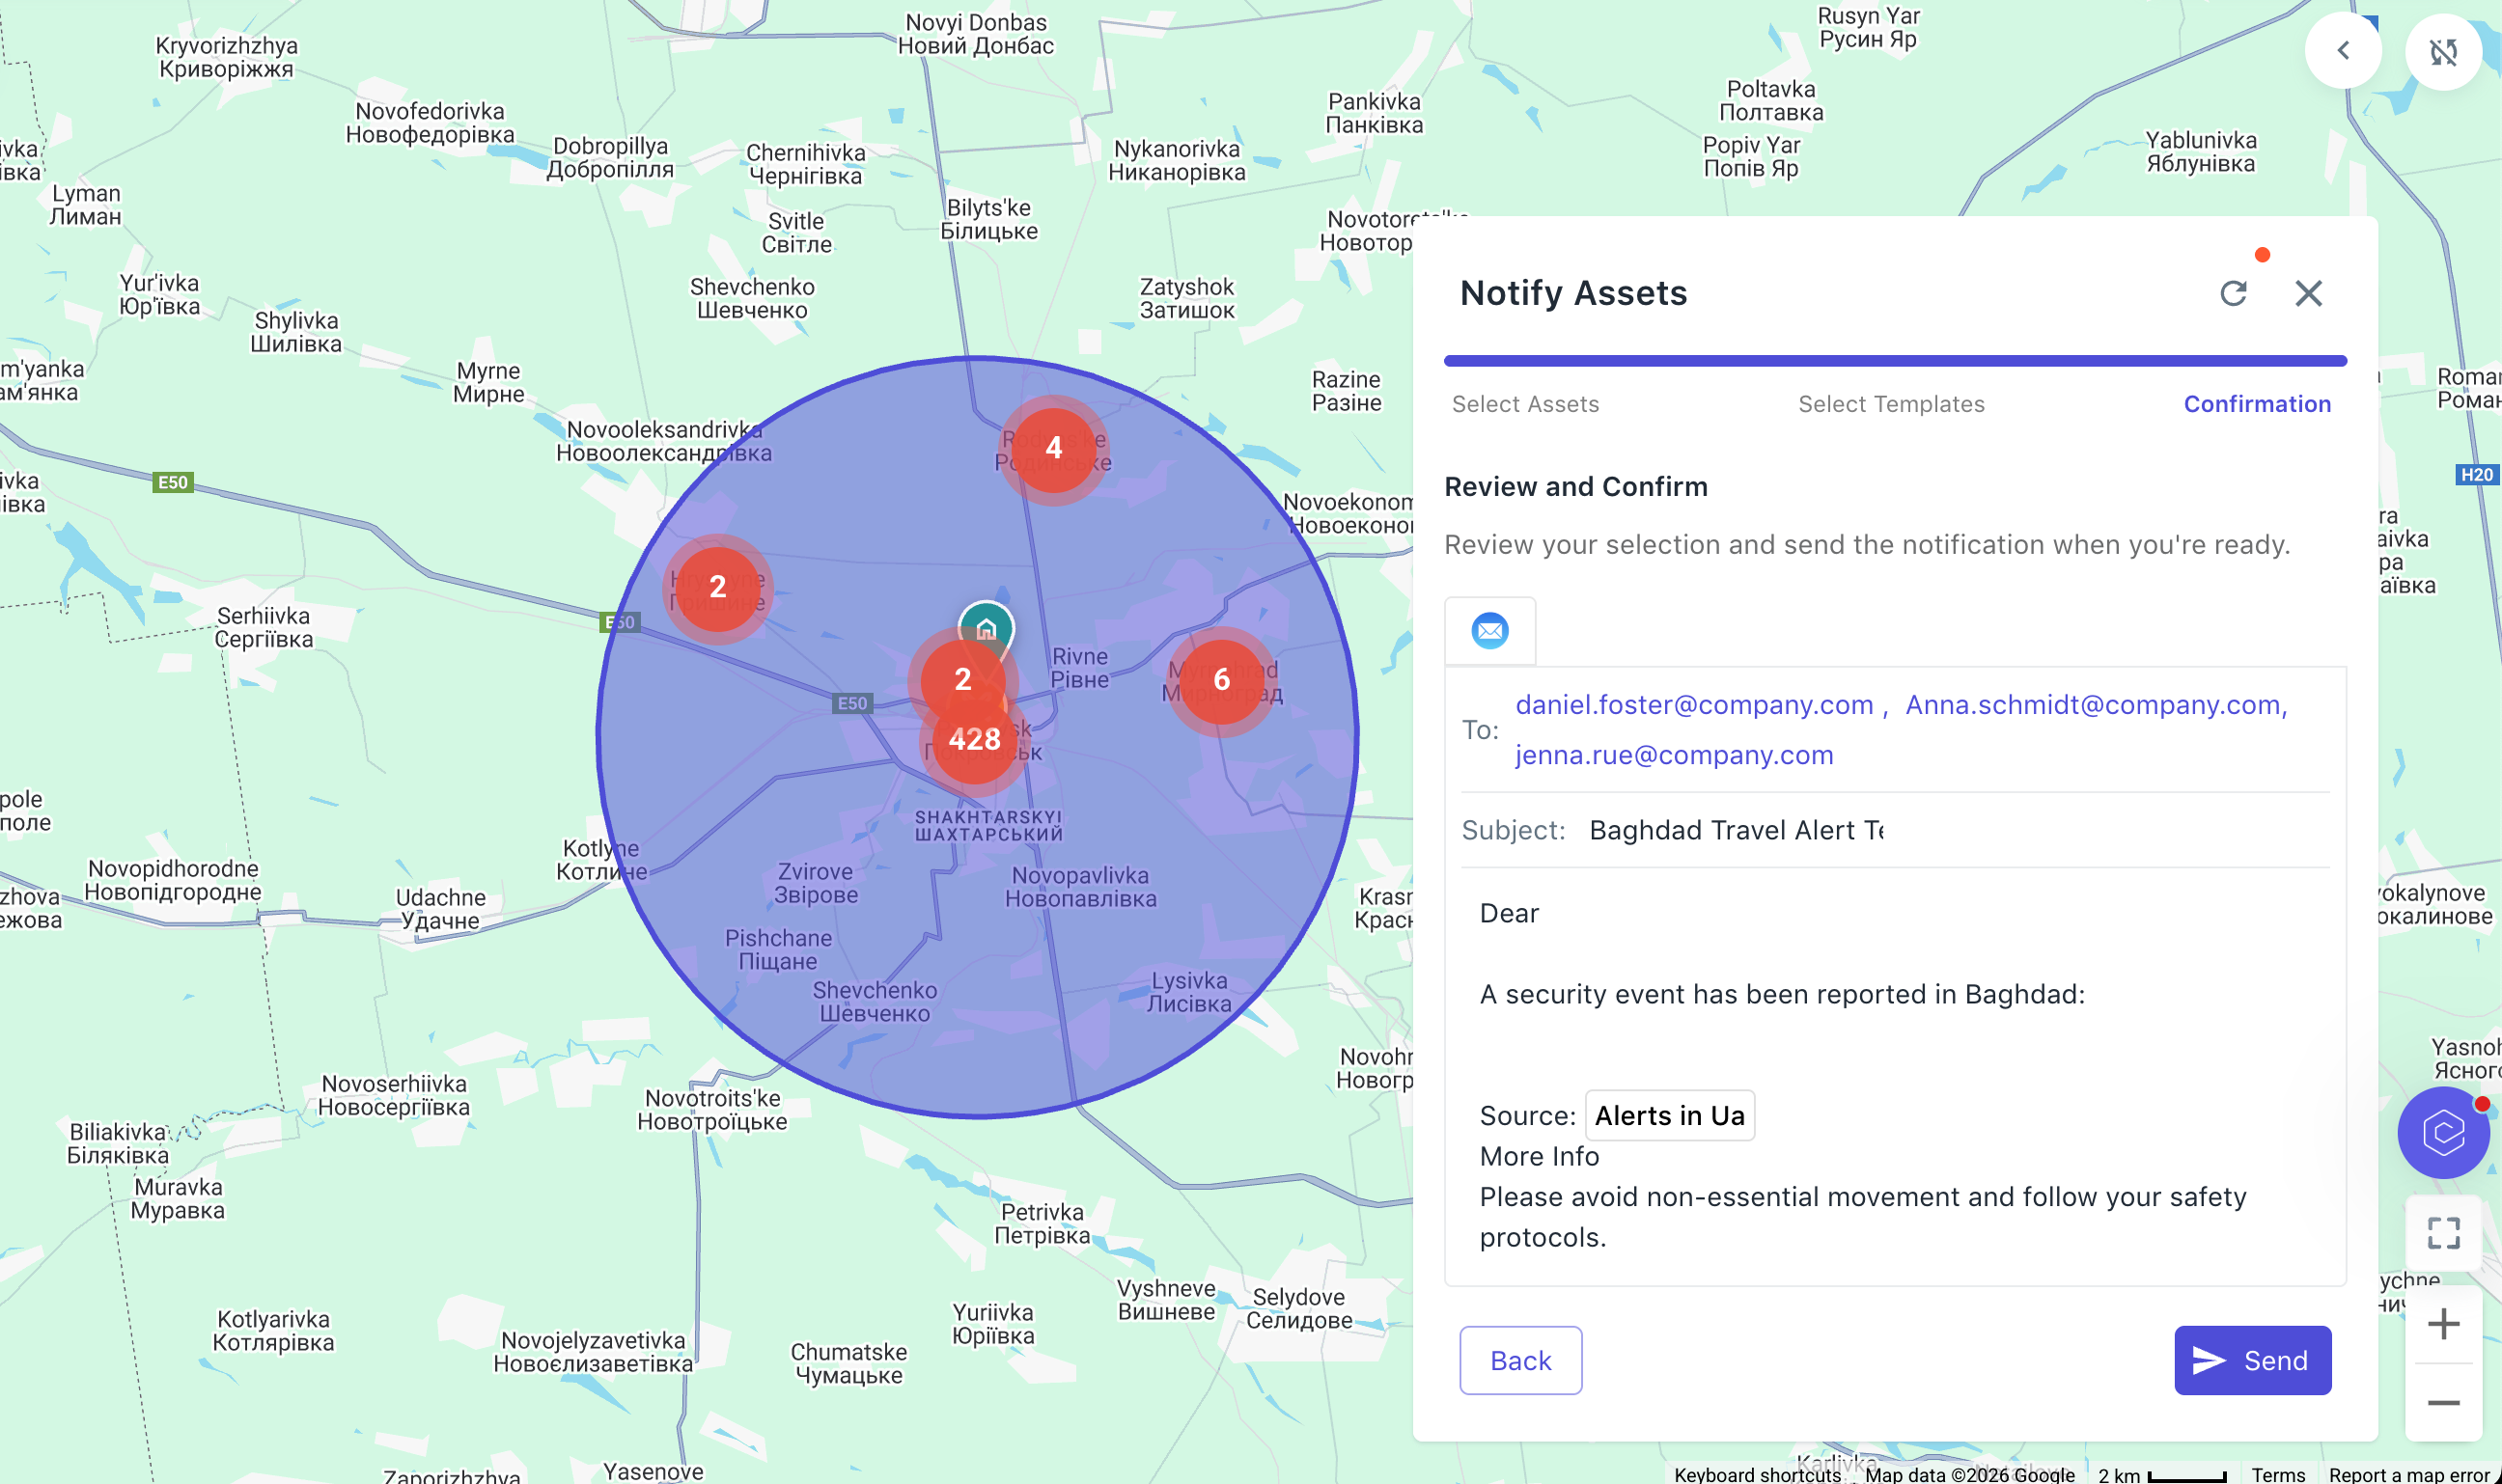Open Google Maps Terms link
The image size is (2502, 1484).
[2278, 1474]
